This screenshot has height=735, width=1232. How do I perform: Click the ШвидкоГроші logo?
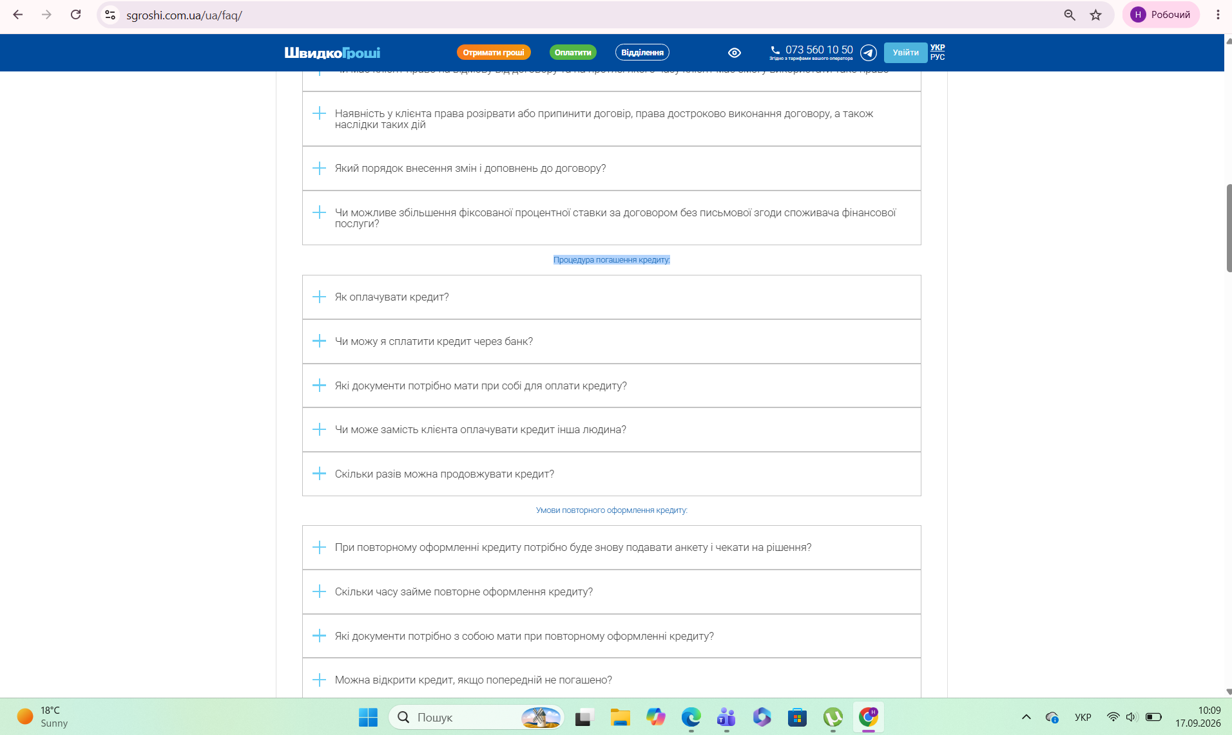[332, 53]
